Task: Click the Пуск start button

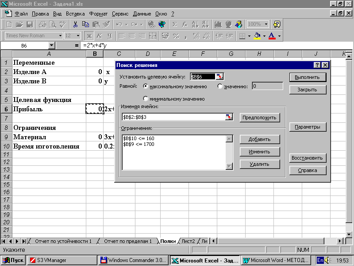Action: pos(13,260)
